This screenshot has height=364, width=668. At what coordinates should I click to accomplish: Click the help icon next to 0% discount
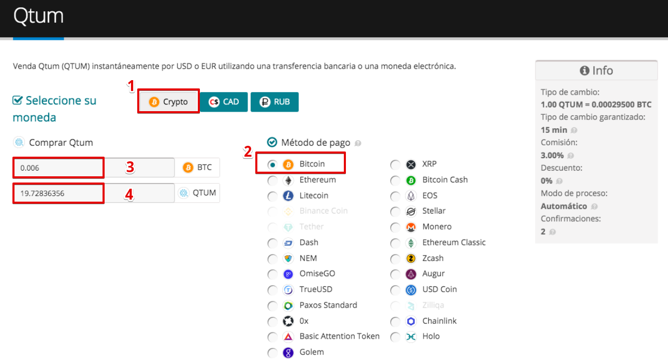pos(559,181)
